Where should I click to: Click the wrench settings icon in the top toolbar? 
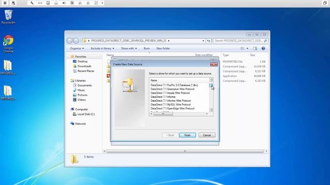point(31,3)
